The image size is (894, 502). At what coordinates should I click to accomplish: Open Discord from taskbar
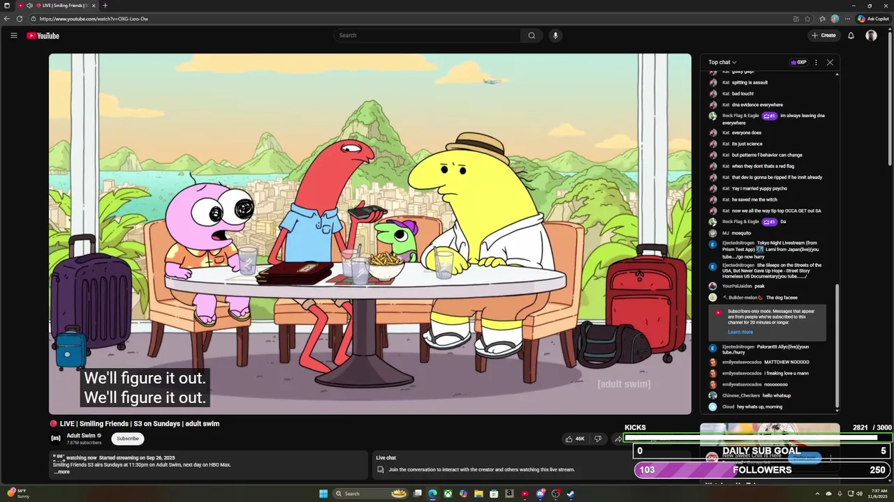pyautogui.click(x=540, y=494)
